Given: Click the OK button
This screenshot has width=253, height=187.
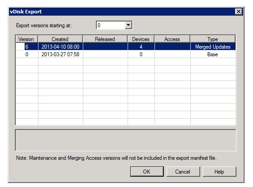Looking at the screenshot, I should coord(147,171).
